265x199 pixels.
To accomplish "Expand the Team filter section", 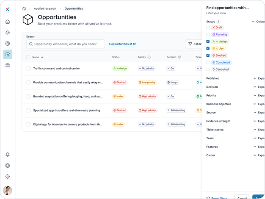I will (x=259, y=138).
